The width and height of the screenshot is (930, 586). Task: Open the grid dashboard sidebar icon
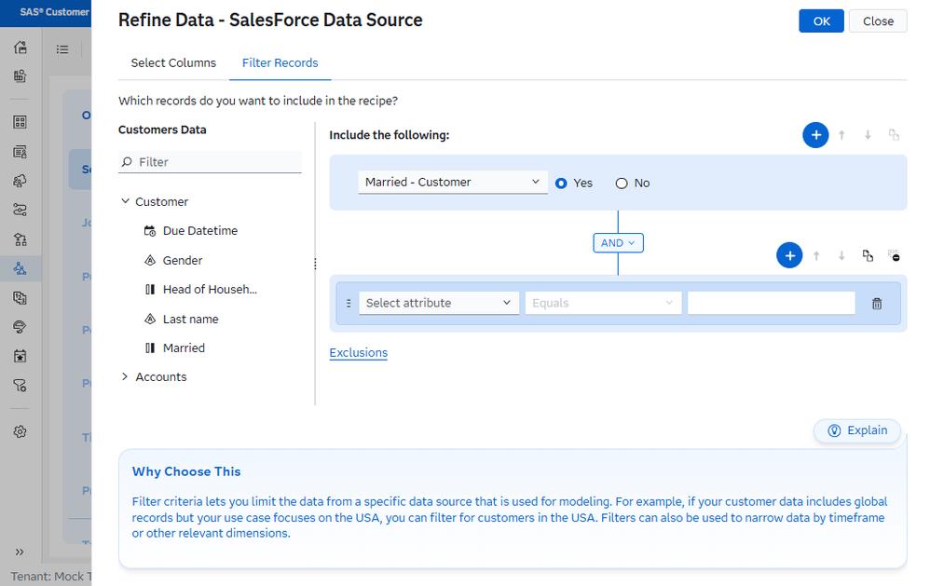tap(21, 122)
